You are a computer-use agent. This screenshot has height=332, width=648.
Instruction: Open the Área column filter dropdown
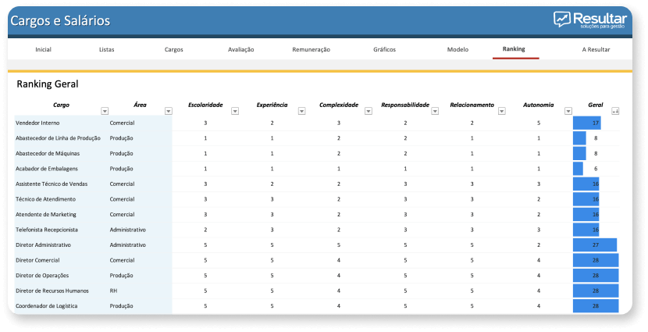pyautogui.click(x=168, y=111)
